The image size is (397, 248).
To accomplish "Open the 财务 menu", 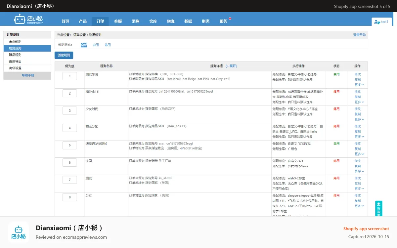I will (x=205, y=21).
